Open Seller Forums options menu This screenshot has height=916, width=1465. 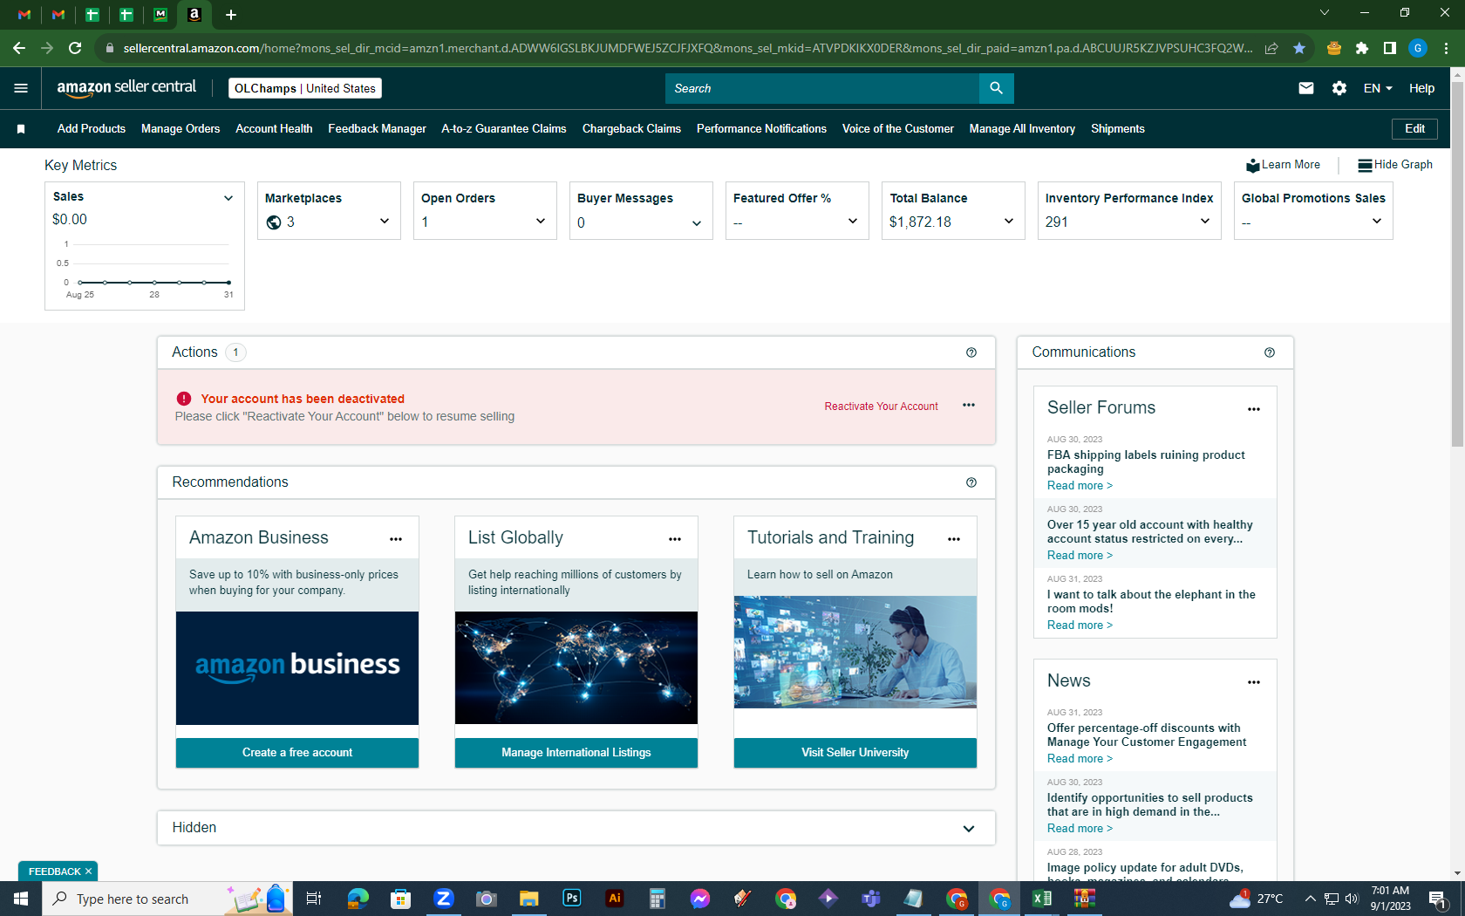[x=1254, y=409]
